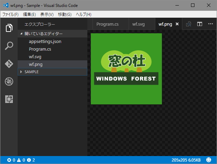217x164 pixels.
Task: Select the wf.png tab label
Action: tap(165, 24)
